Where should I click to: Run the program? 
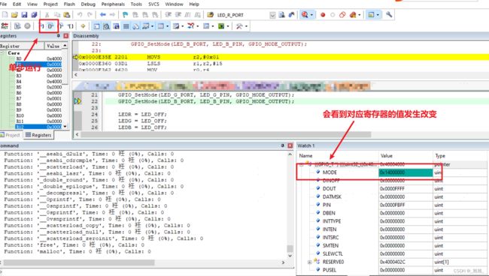17,26
